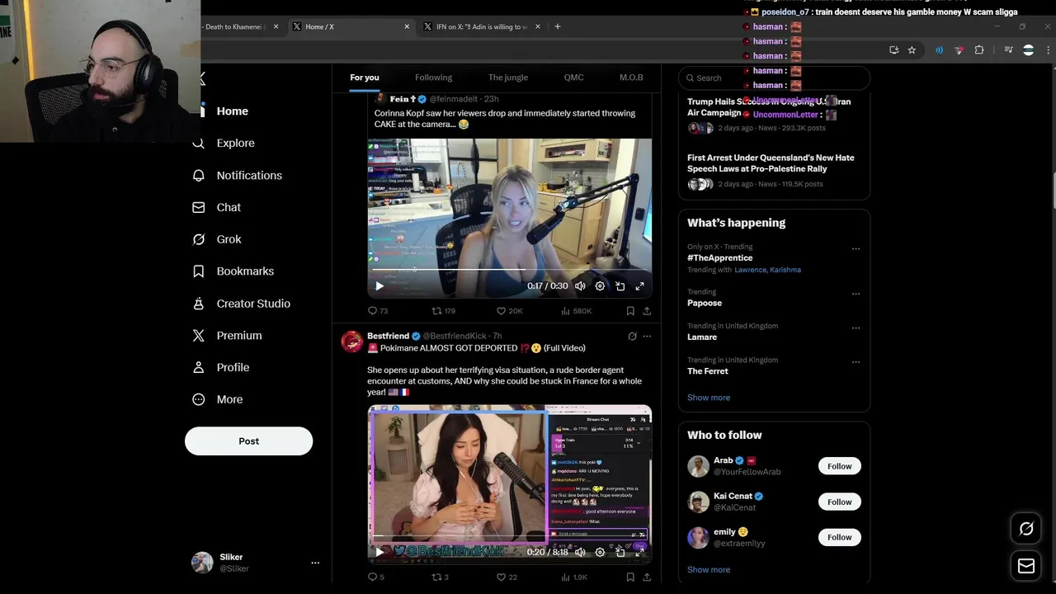This screenshot has width=1056, height=594.
Task: Open Papoose trend options menu
Action: [856, 294]
